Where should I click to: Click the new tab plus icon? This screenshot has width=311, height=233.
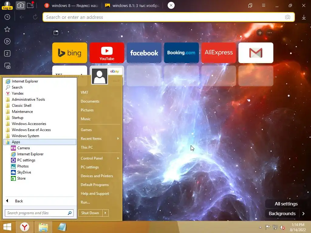coord(30,5)
